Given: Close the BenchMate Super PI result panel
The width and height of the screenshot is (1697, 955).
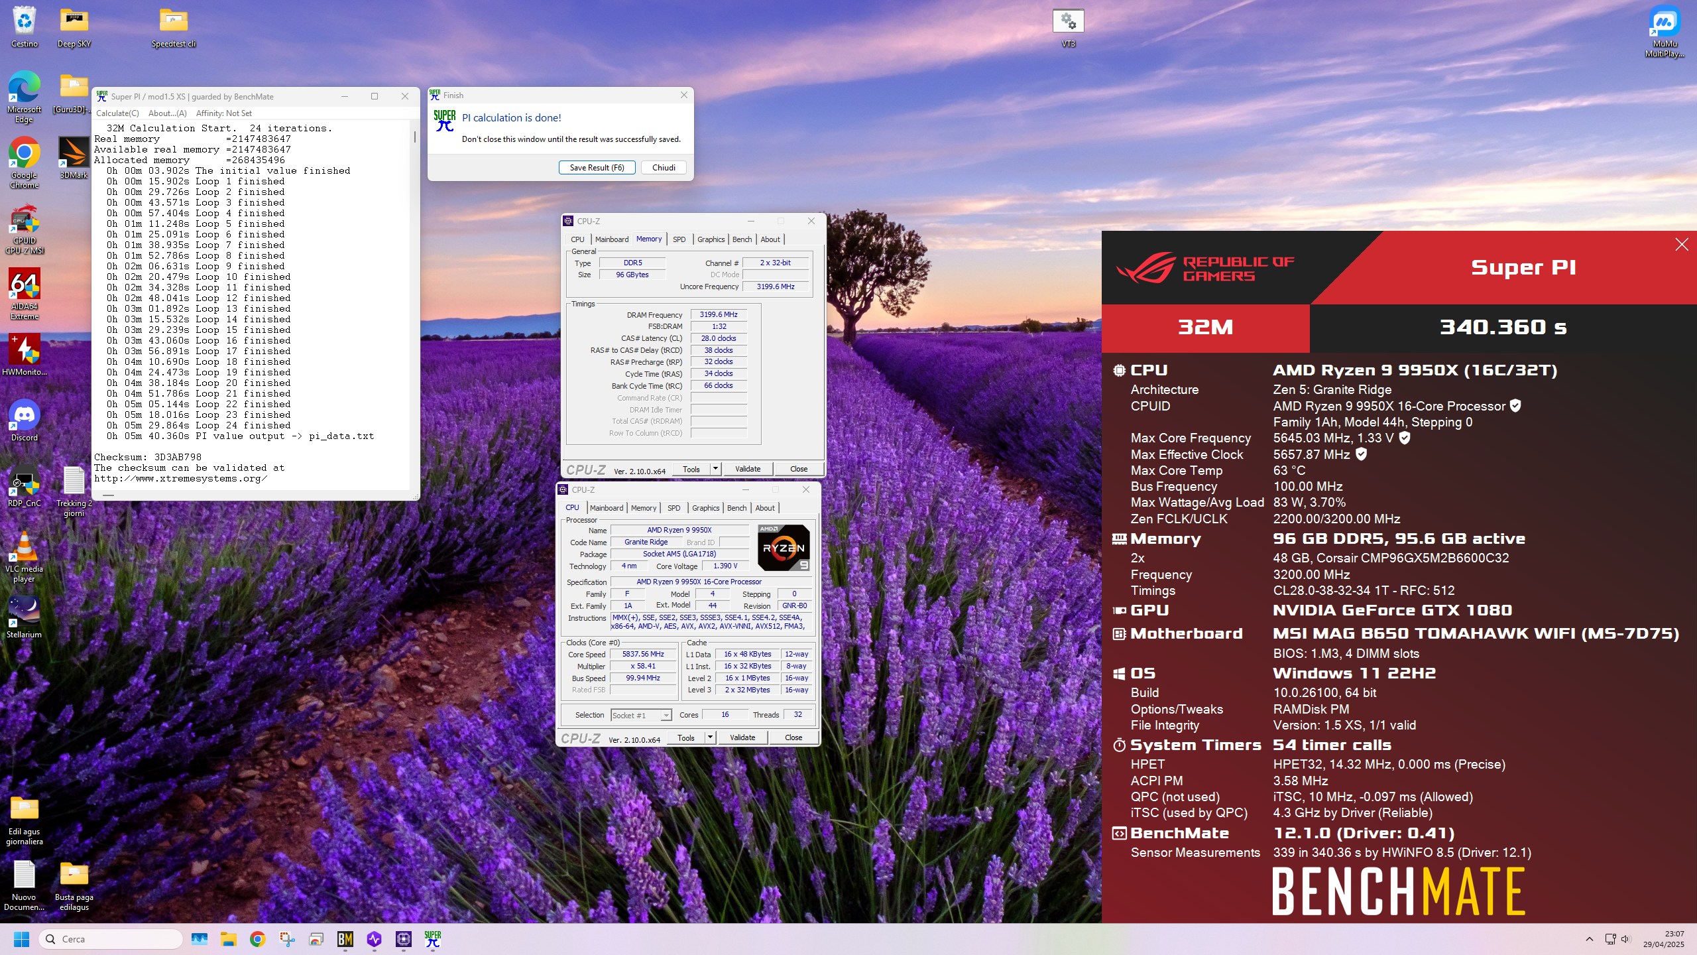Looking at the screenshot, I should 1682,245.
